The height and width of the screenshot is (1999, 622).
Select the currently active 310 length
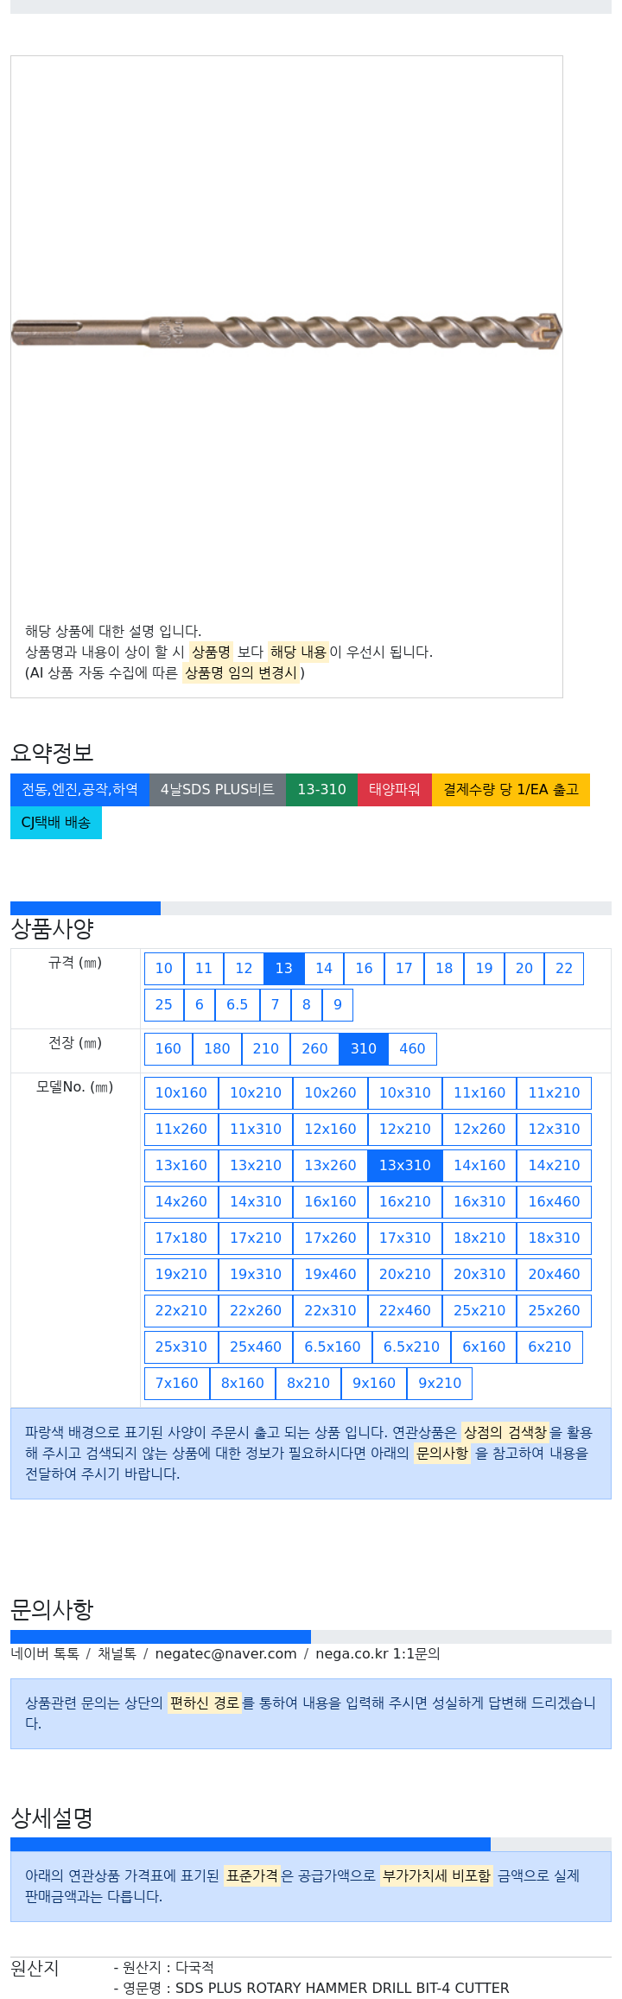pos(364,1049)
